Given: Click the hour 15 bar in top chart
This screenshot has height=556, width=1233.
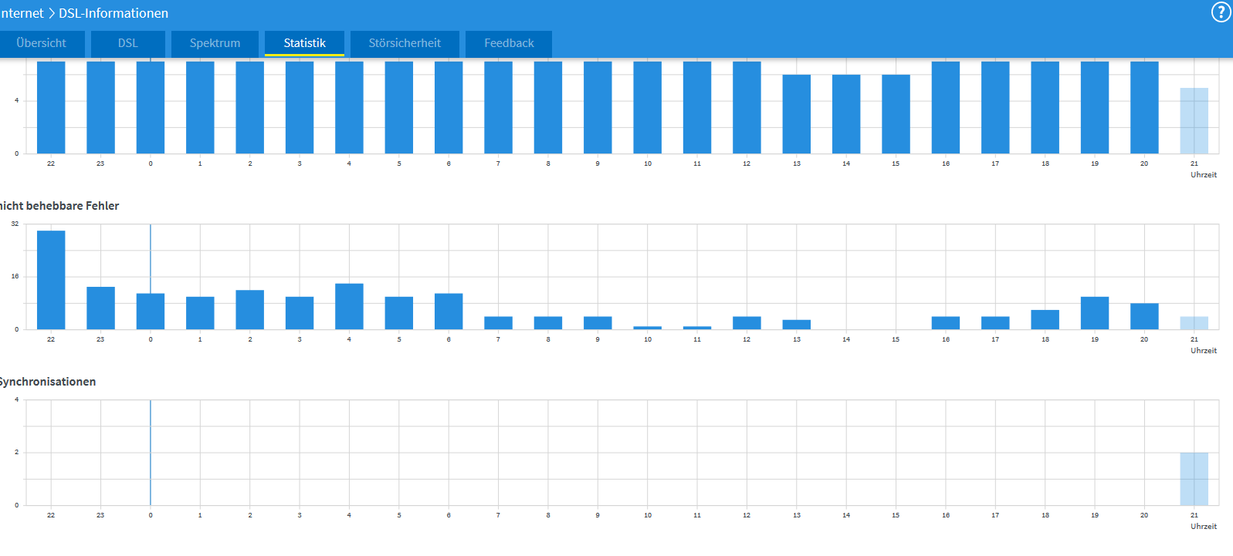Looking at the screenshot, I should [896, 114].
